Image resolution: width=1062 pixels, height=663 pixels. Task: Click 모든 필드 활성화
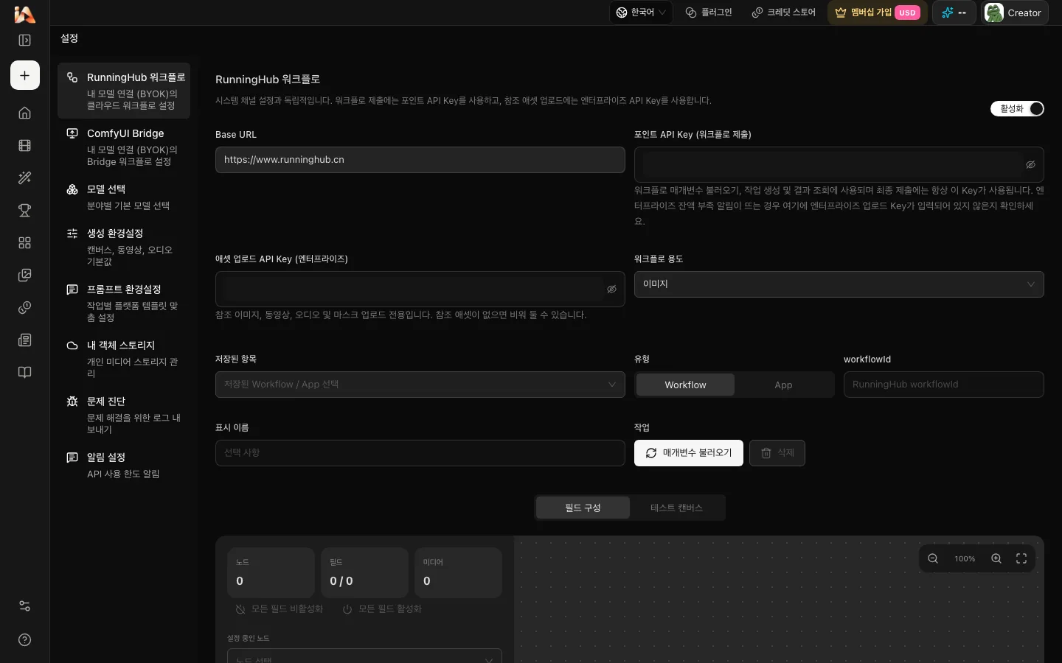[382, 609]
